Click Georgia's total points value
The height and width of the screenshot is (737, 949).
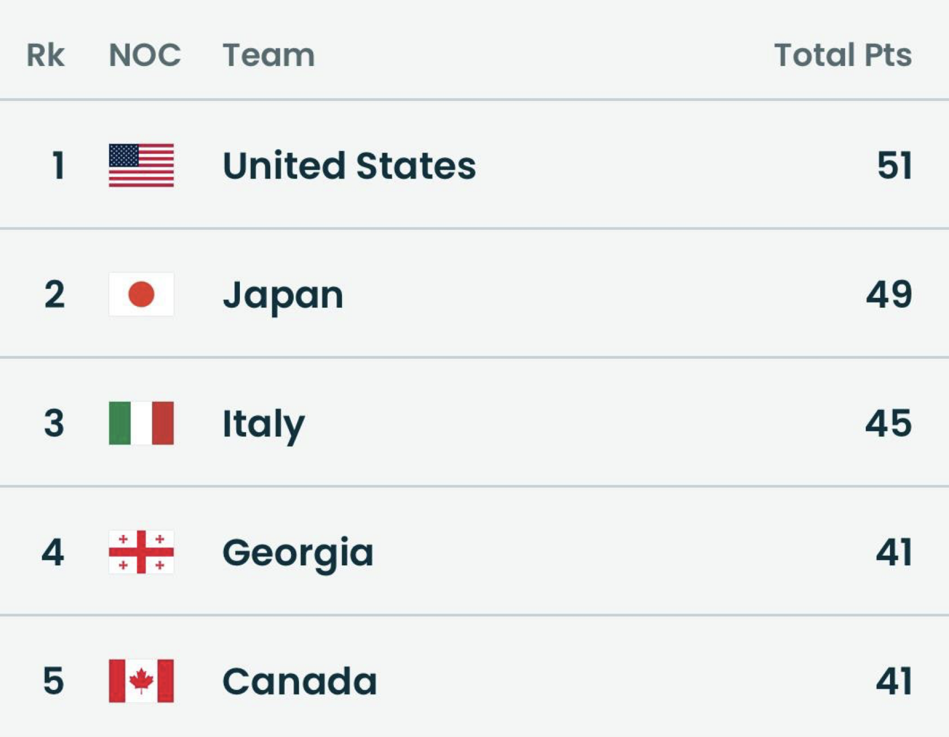(893, 553)
